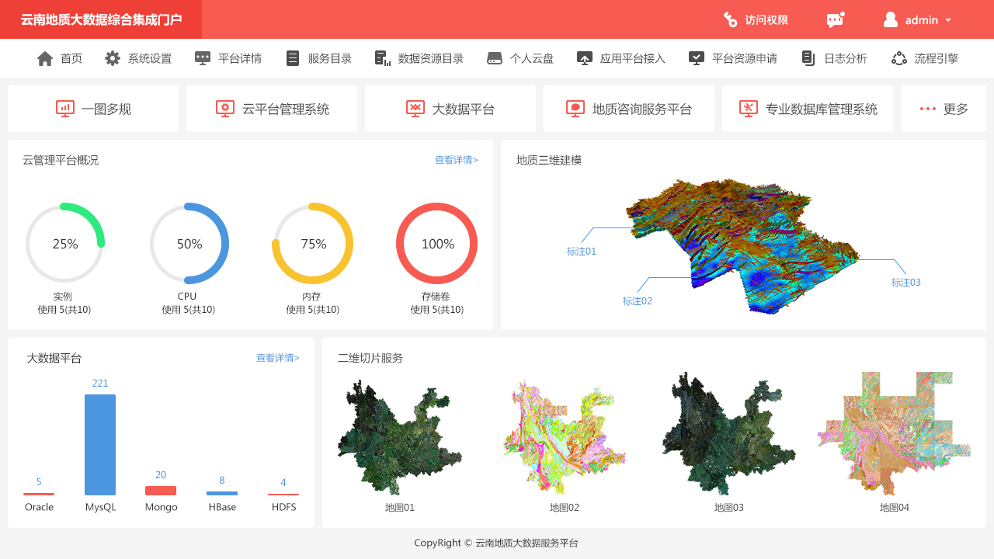
Task: Click the 平台资源申请 checkmark monitor icon
Action: point(697,58)
